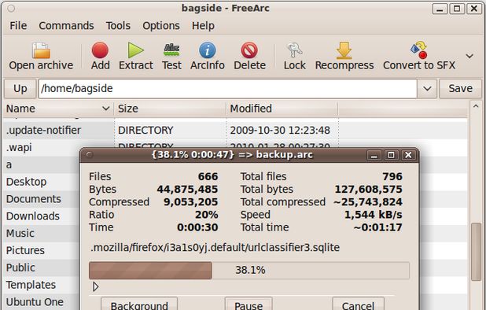Click the Convert to SFX icon
The image size is (486, 310).
[x=418, y=50]
